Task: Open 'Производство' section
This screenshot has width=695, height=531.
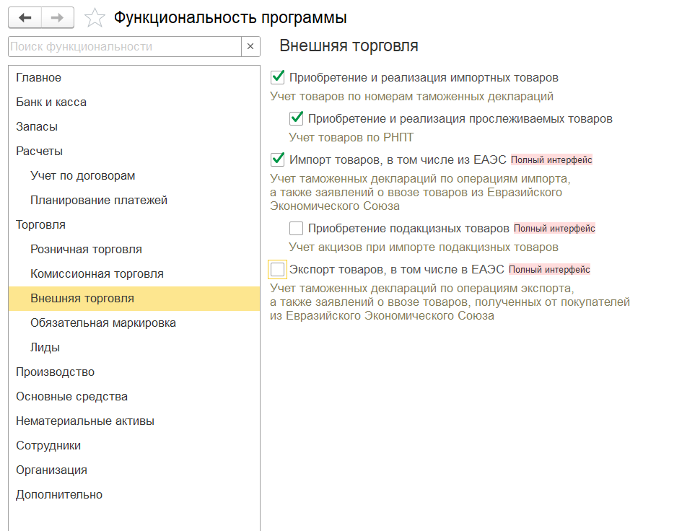Action: click(134, 372)
